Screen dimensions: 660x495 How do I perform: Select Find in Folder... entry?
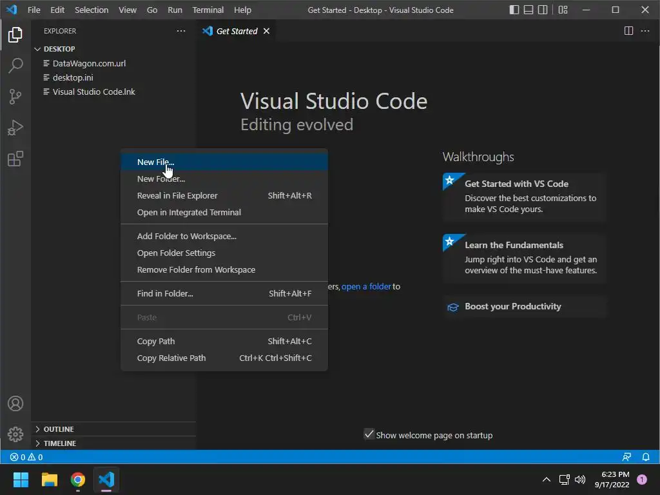tap(224, 293)
